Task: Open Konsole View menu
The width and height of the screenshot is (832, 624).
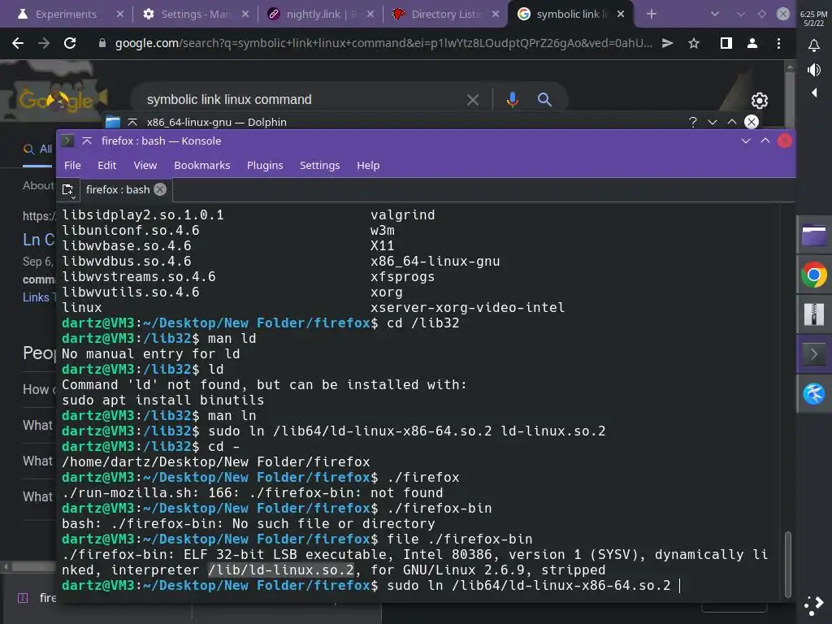Action: [145, 165]
